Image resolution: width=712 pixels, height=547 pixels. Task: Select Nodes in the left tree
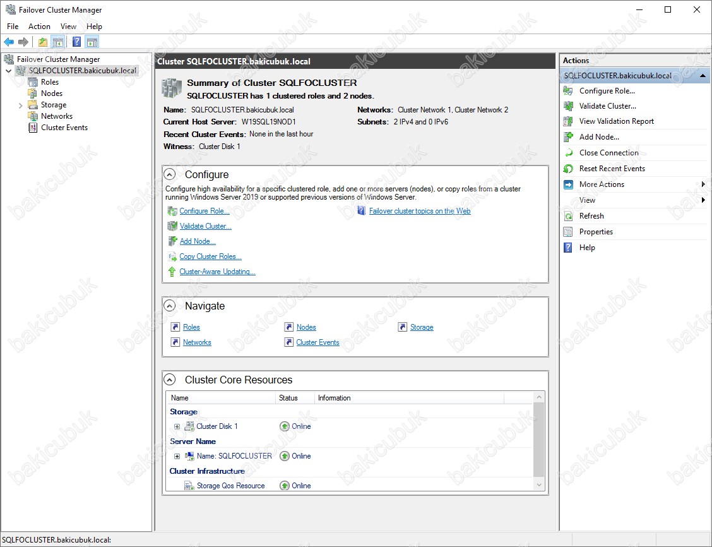coord(52,93)
